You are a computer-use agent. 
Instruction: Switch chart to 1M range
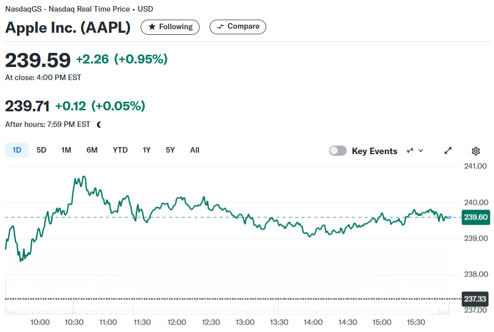click(x=66, y=150)
